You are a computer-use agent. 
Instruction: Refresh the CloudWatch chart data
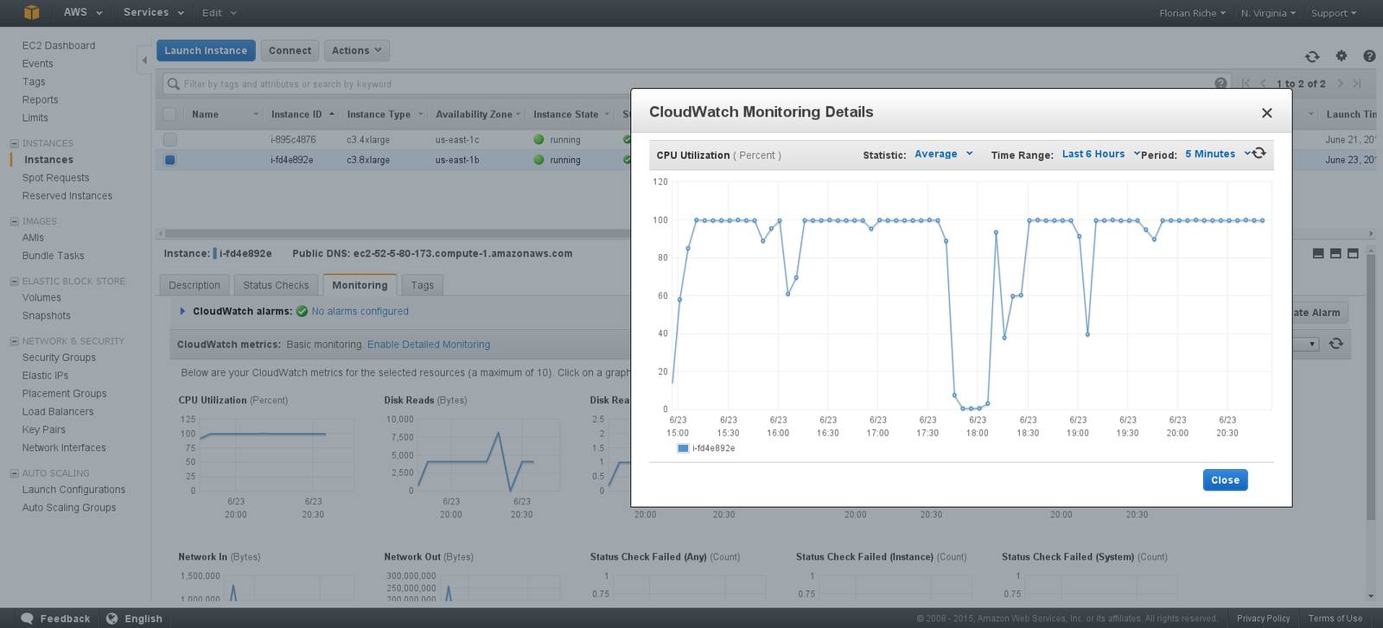[x=1259, y=153]
